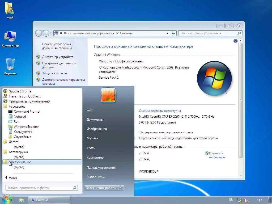Click the Завершение работы button
The height and width of the screenshot is (204, 272).
(x=101, y=188)
